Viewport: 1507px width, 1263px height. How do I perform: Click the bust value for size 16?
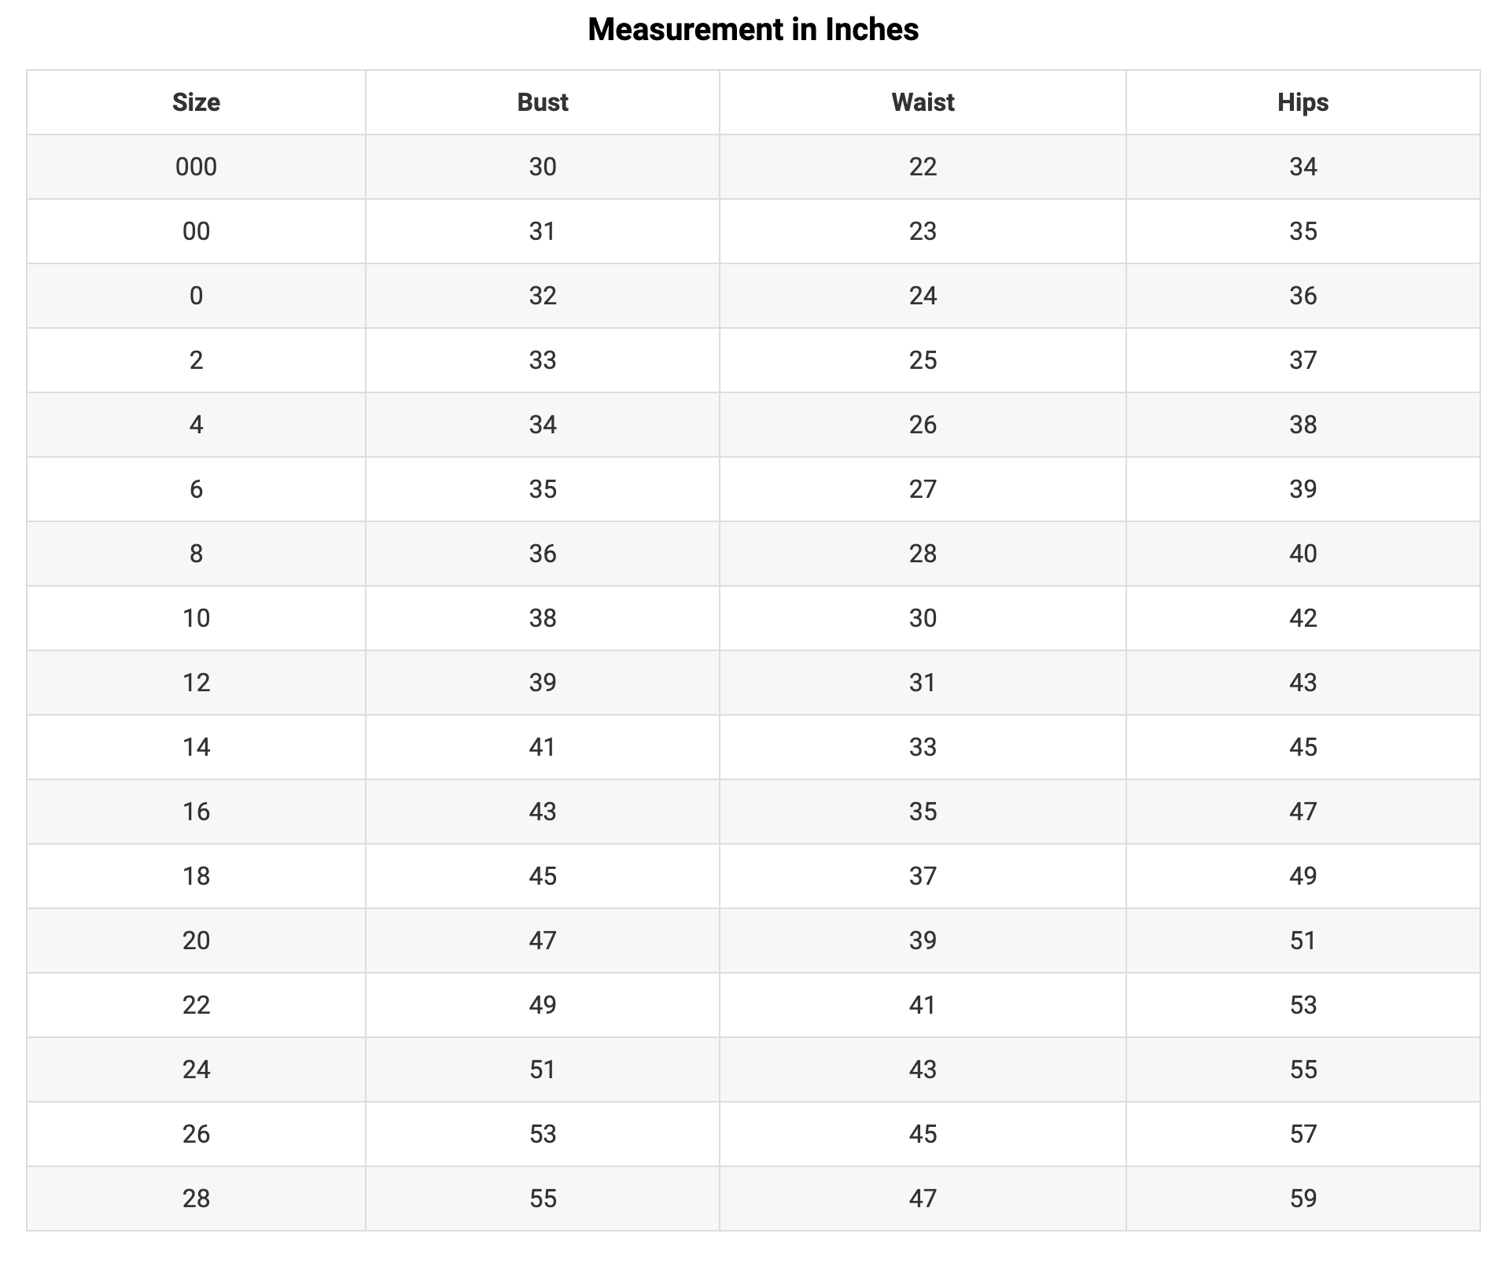click(542, 812)
